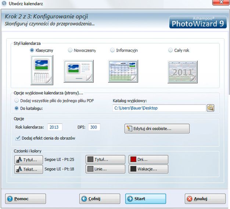
Task: Choose the Informacyjn style radio button
Action: 112,50
